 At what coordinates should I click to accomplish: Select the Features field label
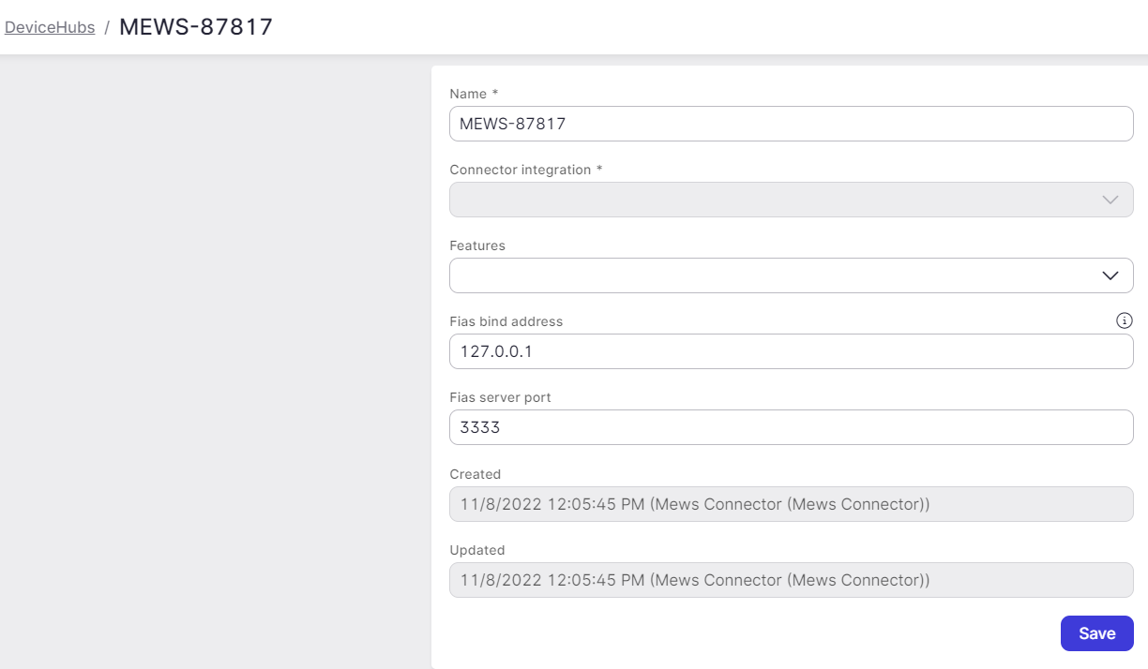[477, 245]
